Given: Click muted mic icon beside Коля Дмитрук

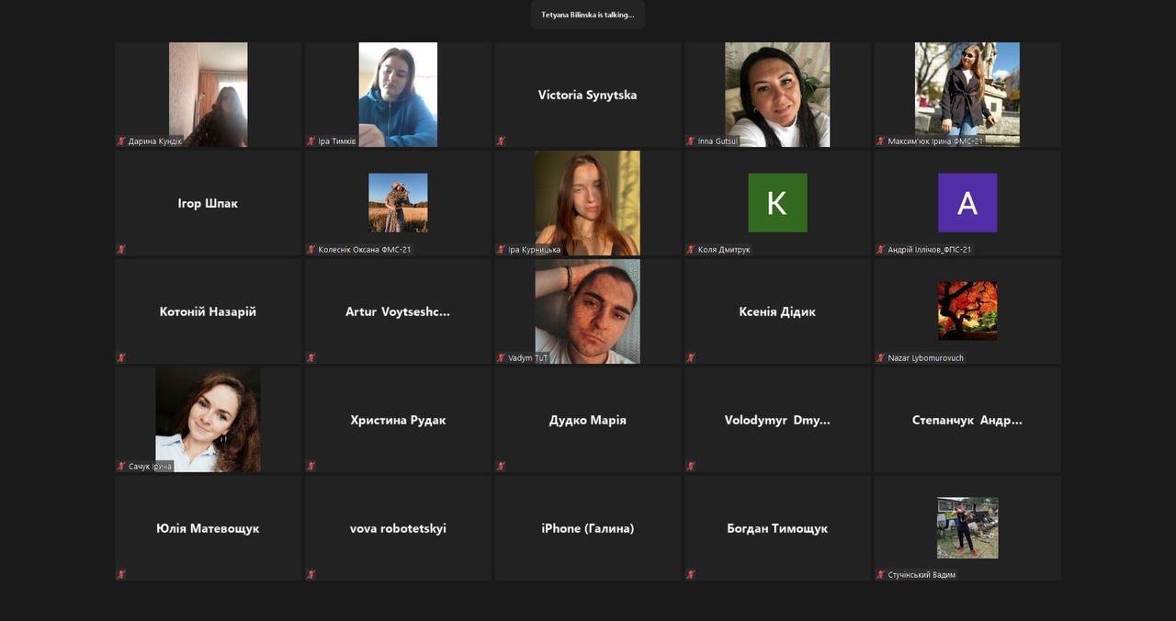Looking at the screenshot, I should 691,249.
